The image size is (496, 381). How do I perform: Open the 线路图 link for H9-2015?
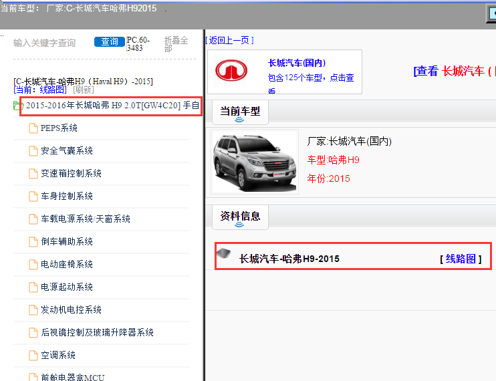pyautogui.click(x=461, y=259)
